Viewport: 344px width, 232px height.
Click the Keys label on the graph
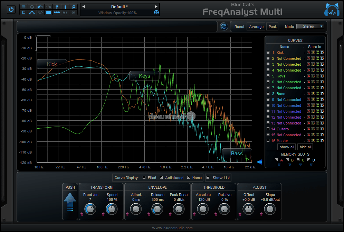[x=144, y=76]
